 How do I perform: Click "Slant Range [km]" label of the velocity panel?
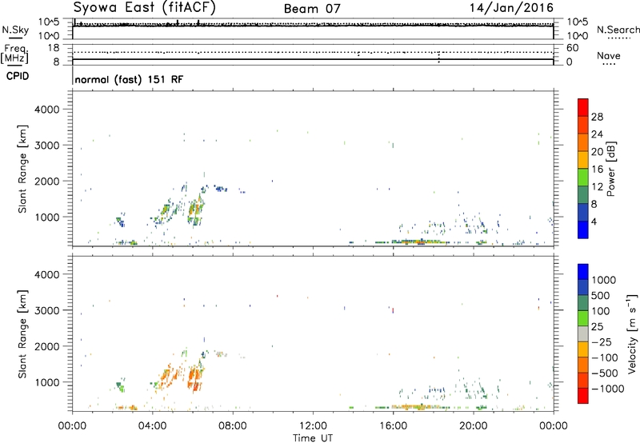click(22, 334)
